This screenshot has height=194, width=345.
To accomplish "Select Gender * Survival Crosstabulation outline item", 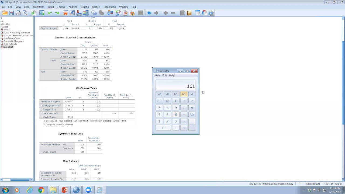I will click(x=18, y=36).
